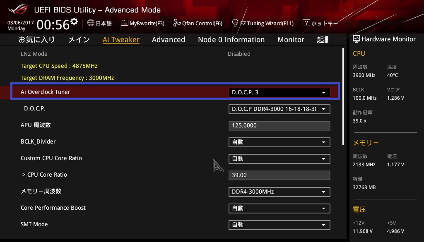Select the Ai Tweaker tab
The width and height of the screenshot is (424, 242).
pyautogui.click(x=121, y=39)
